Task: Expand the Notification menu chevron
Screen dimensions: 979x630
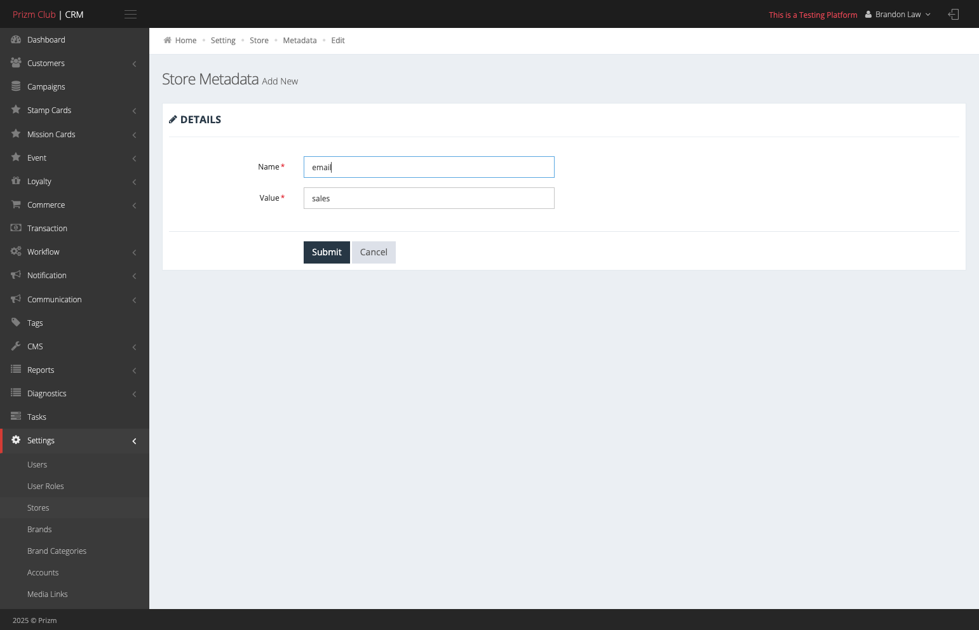Action: click(x=134, y=276)
